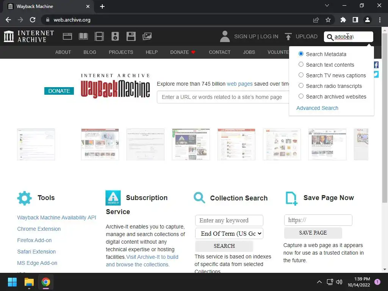Share this page using the share icon
The image size is (388, 291).
click(316, 20)
